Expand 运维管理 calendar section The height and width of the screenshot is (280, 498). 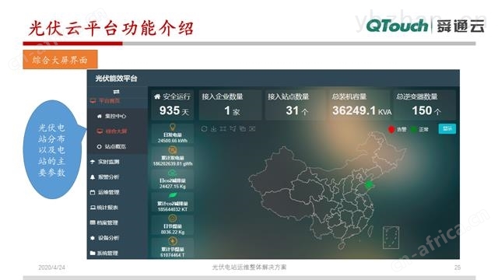tap(105, 192)
